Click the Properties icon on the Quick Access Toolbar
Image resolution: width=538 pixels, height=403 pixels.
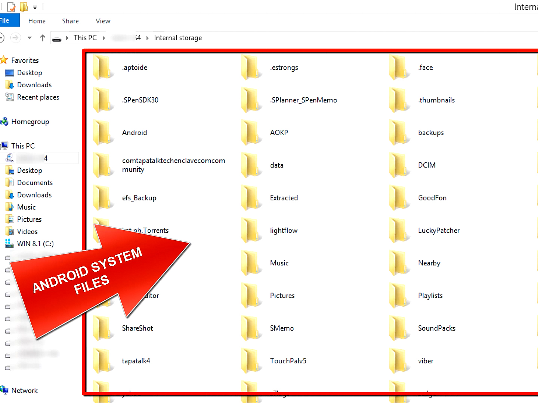point(11,6)
